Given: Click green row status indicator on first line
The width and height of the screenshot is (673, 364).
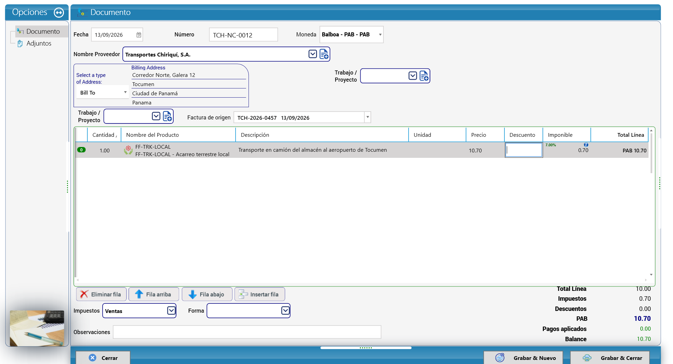Looking at the screenshot, I should 82,150.
